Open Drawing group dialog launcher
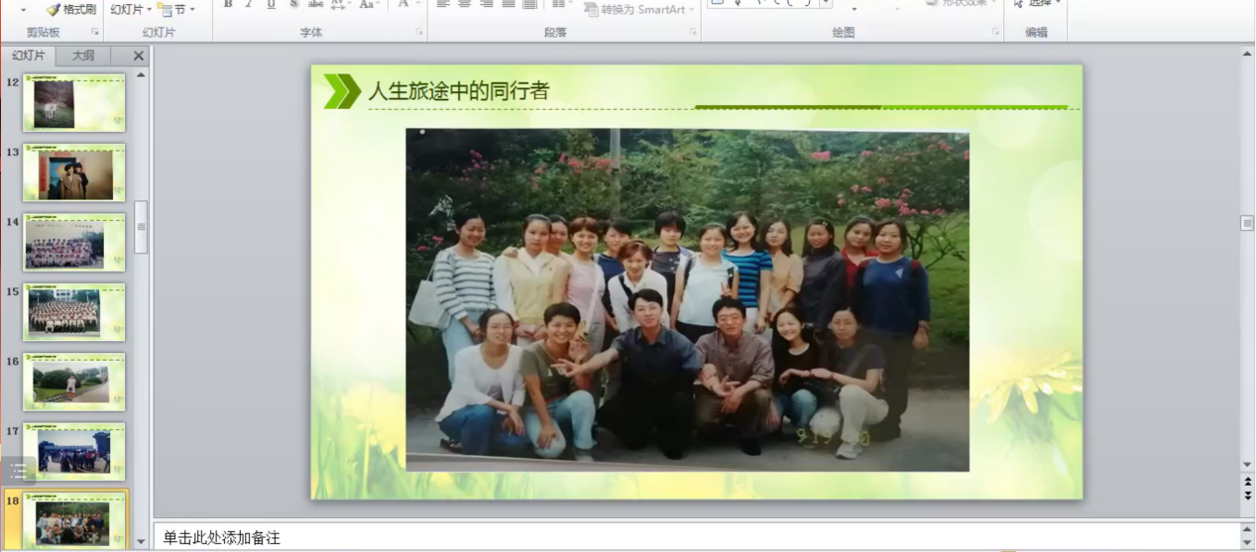1256x552 pixels. (x=995, y=33)
